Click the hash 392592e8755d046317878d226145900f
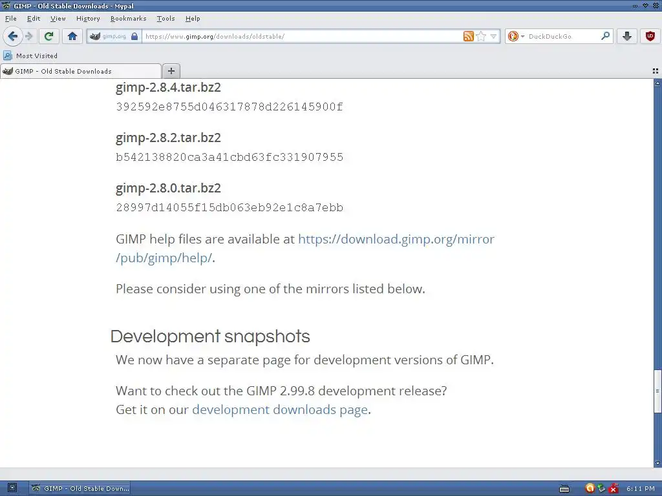This screenshot has width=662, height=496. 230,107
